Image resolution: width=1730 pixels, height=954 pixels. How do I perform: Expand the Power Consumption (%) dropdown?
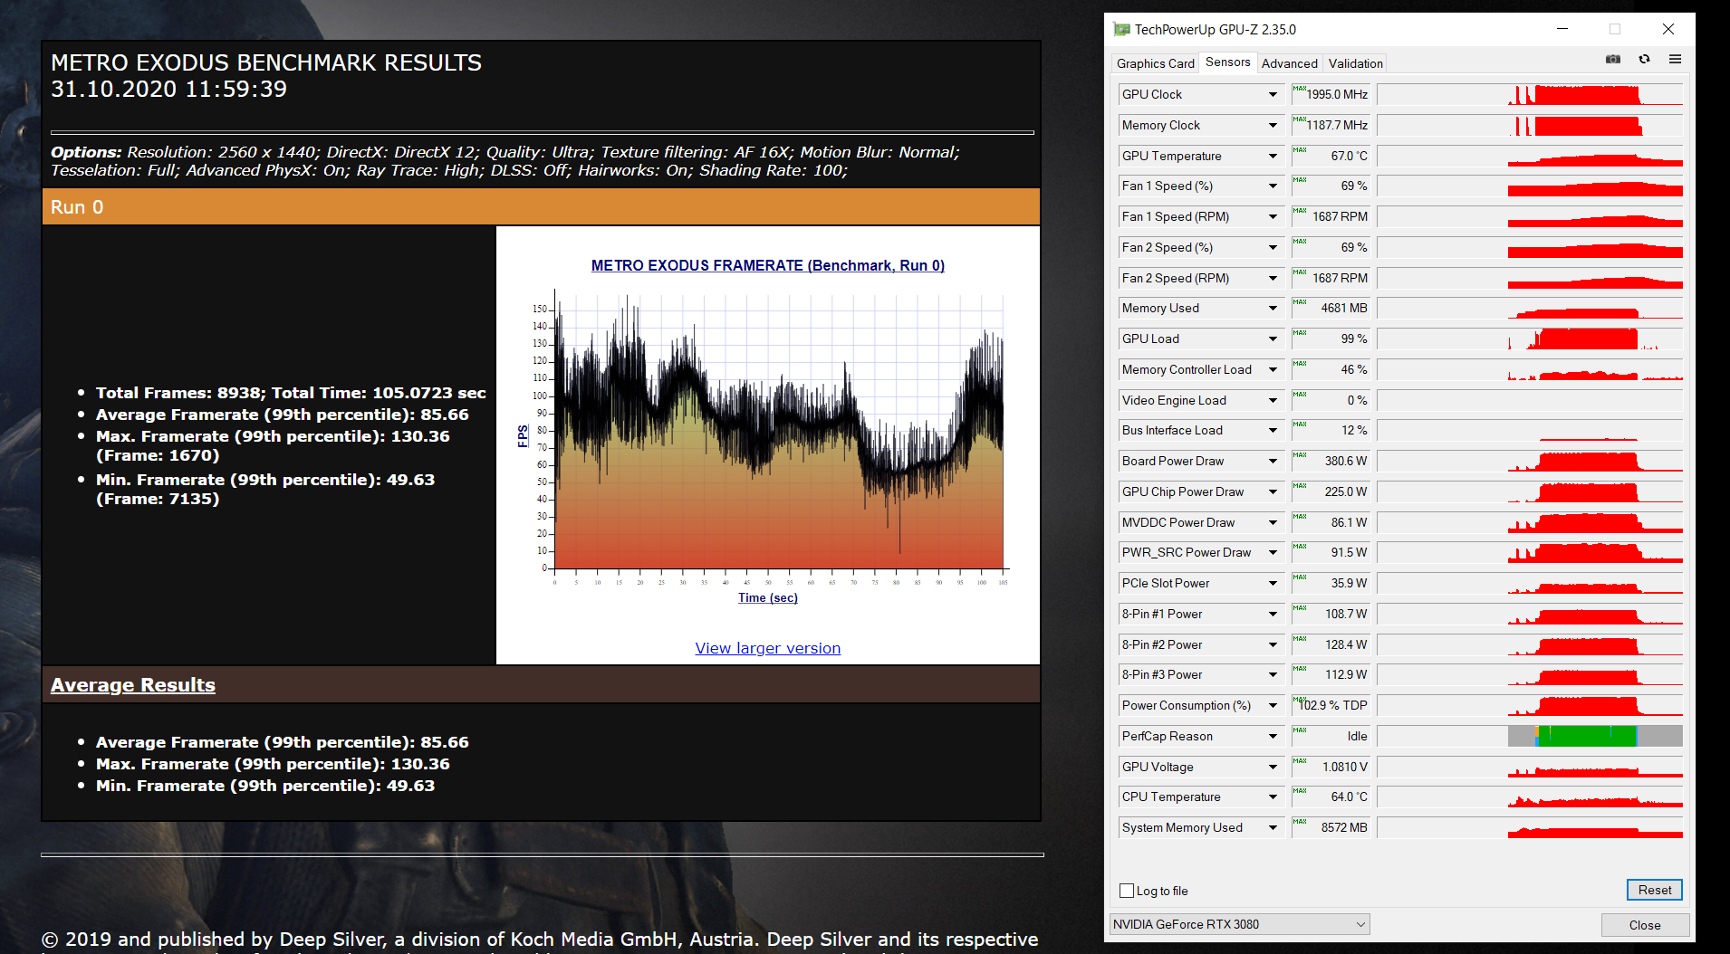click(1273, 705)
